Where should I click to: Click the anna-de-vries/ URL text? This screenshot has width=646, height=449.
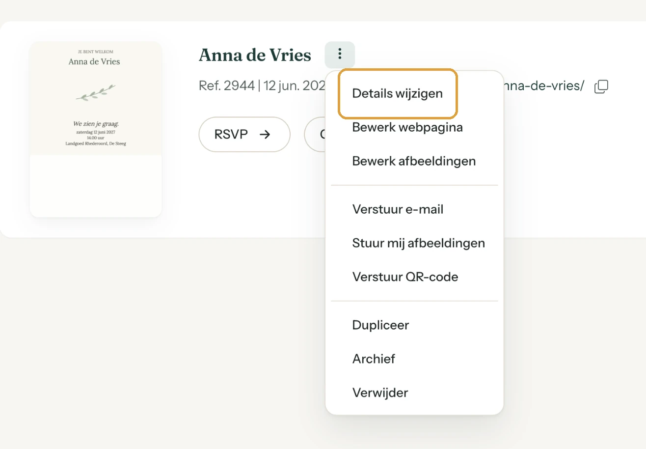coord(543,86)
